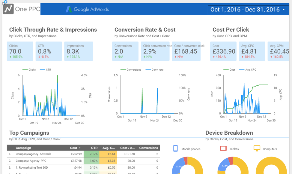Click the Computers monitor icon
Image resolution: width=292 pixels, height=174 pixels.
coord(257,148)
